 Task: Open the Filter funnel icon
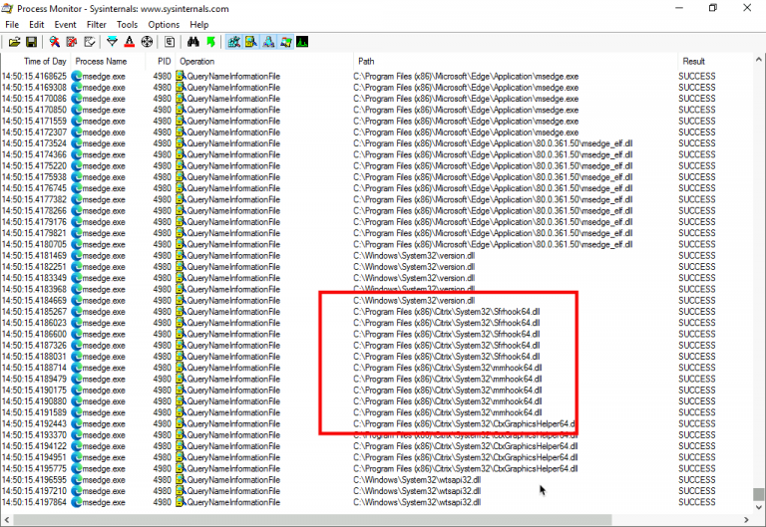click(x=112, y=42)
